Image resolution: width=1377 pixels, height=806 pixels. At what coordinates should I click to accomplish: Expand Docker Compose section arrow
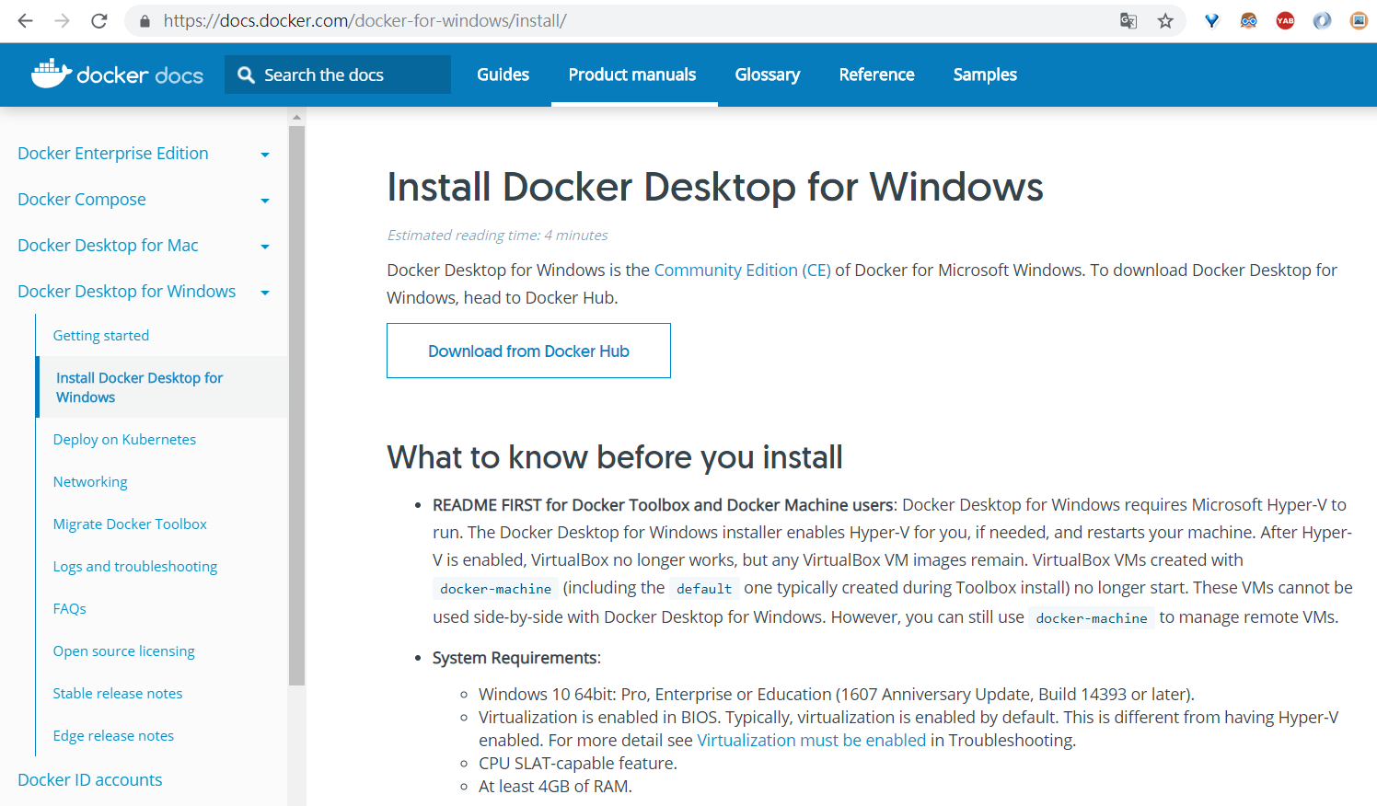point(265,201)
